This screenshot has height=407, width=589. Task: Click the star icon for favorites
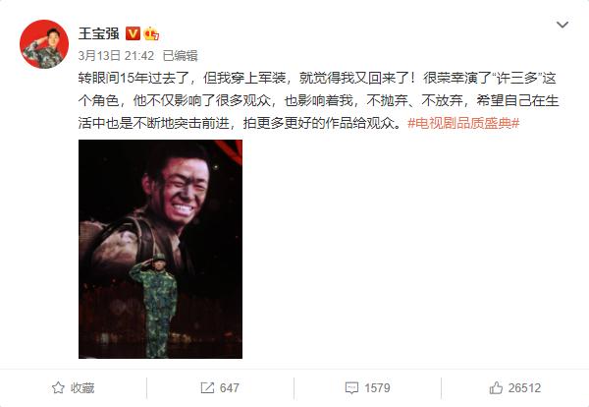point(58,387)
